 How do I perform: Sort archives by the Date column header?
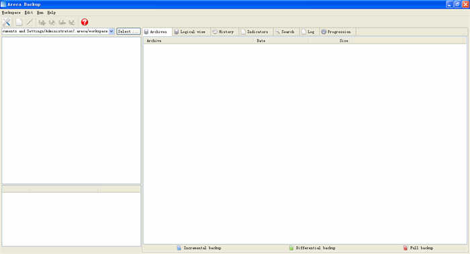point(261,41)
